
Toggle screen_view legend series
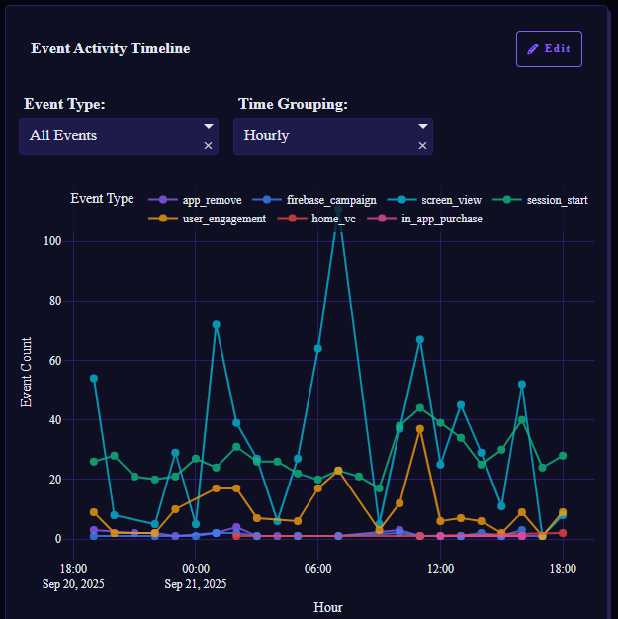coord(434,200)
